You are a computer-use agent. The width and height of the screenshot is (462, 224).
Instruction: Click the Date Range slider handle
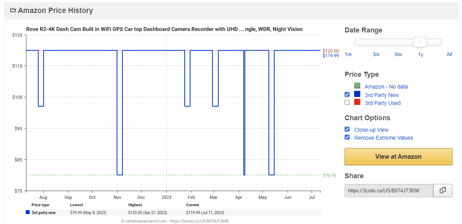[420, 42]
